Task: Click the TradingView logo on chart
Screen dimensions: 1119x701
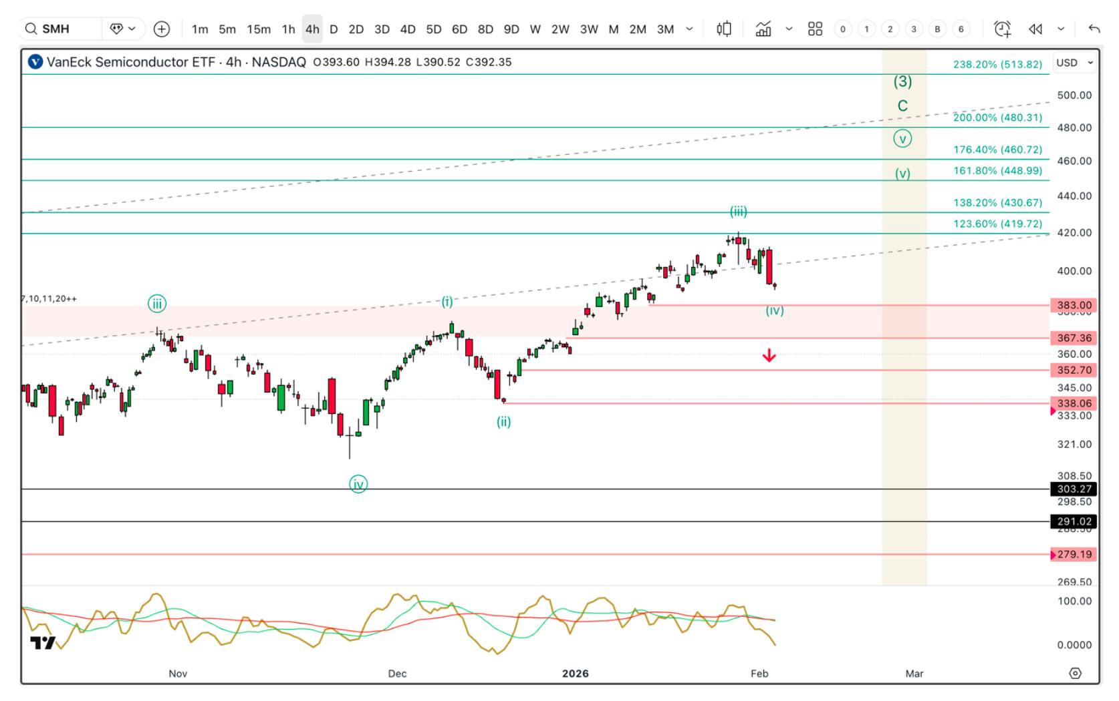Action: [x=43, y=643]
